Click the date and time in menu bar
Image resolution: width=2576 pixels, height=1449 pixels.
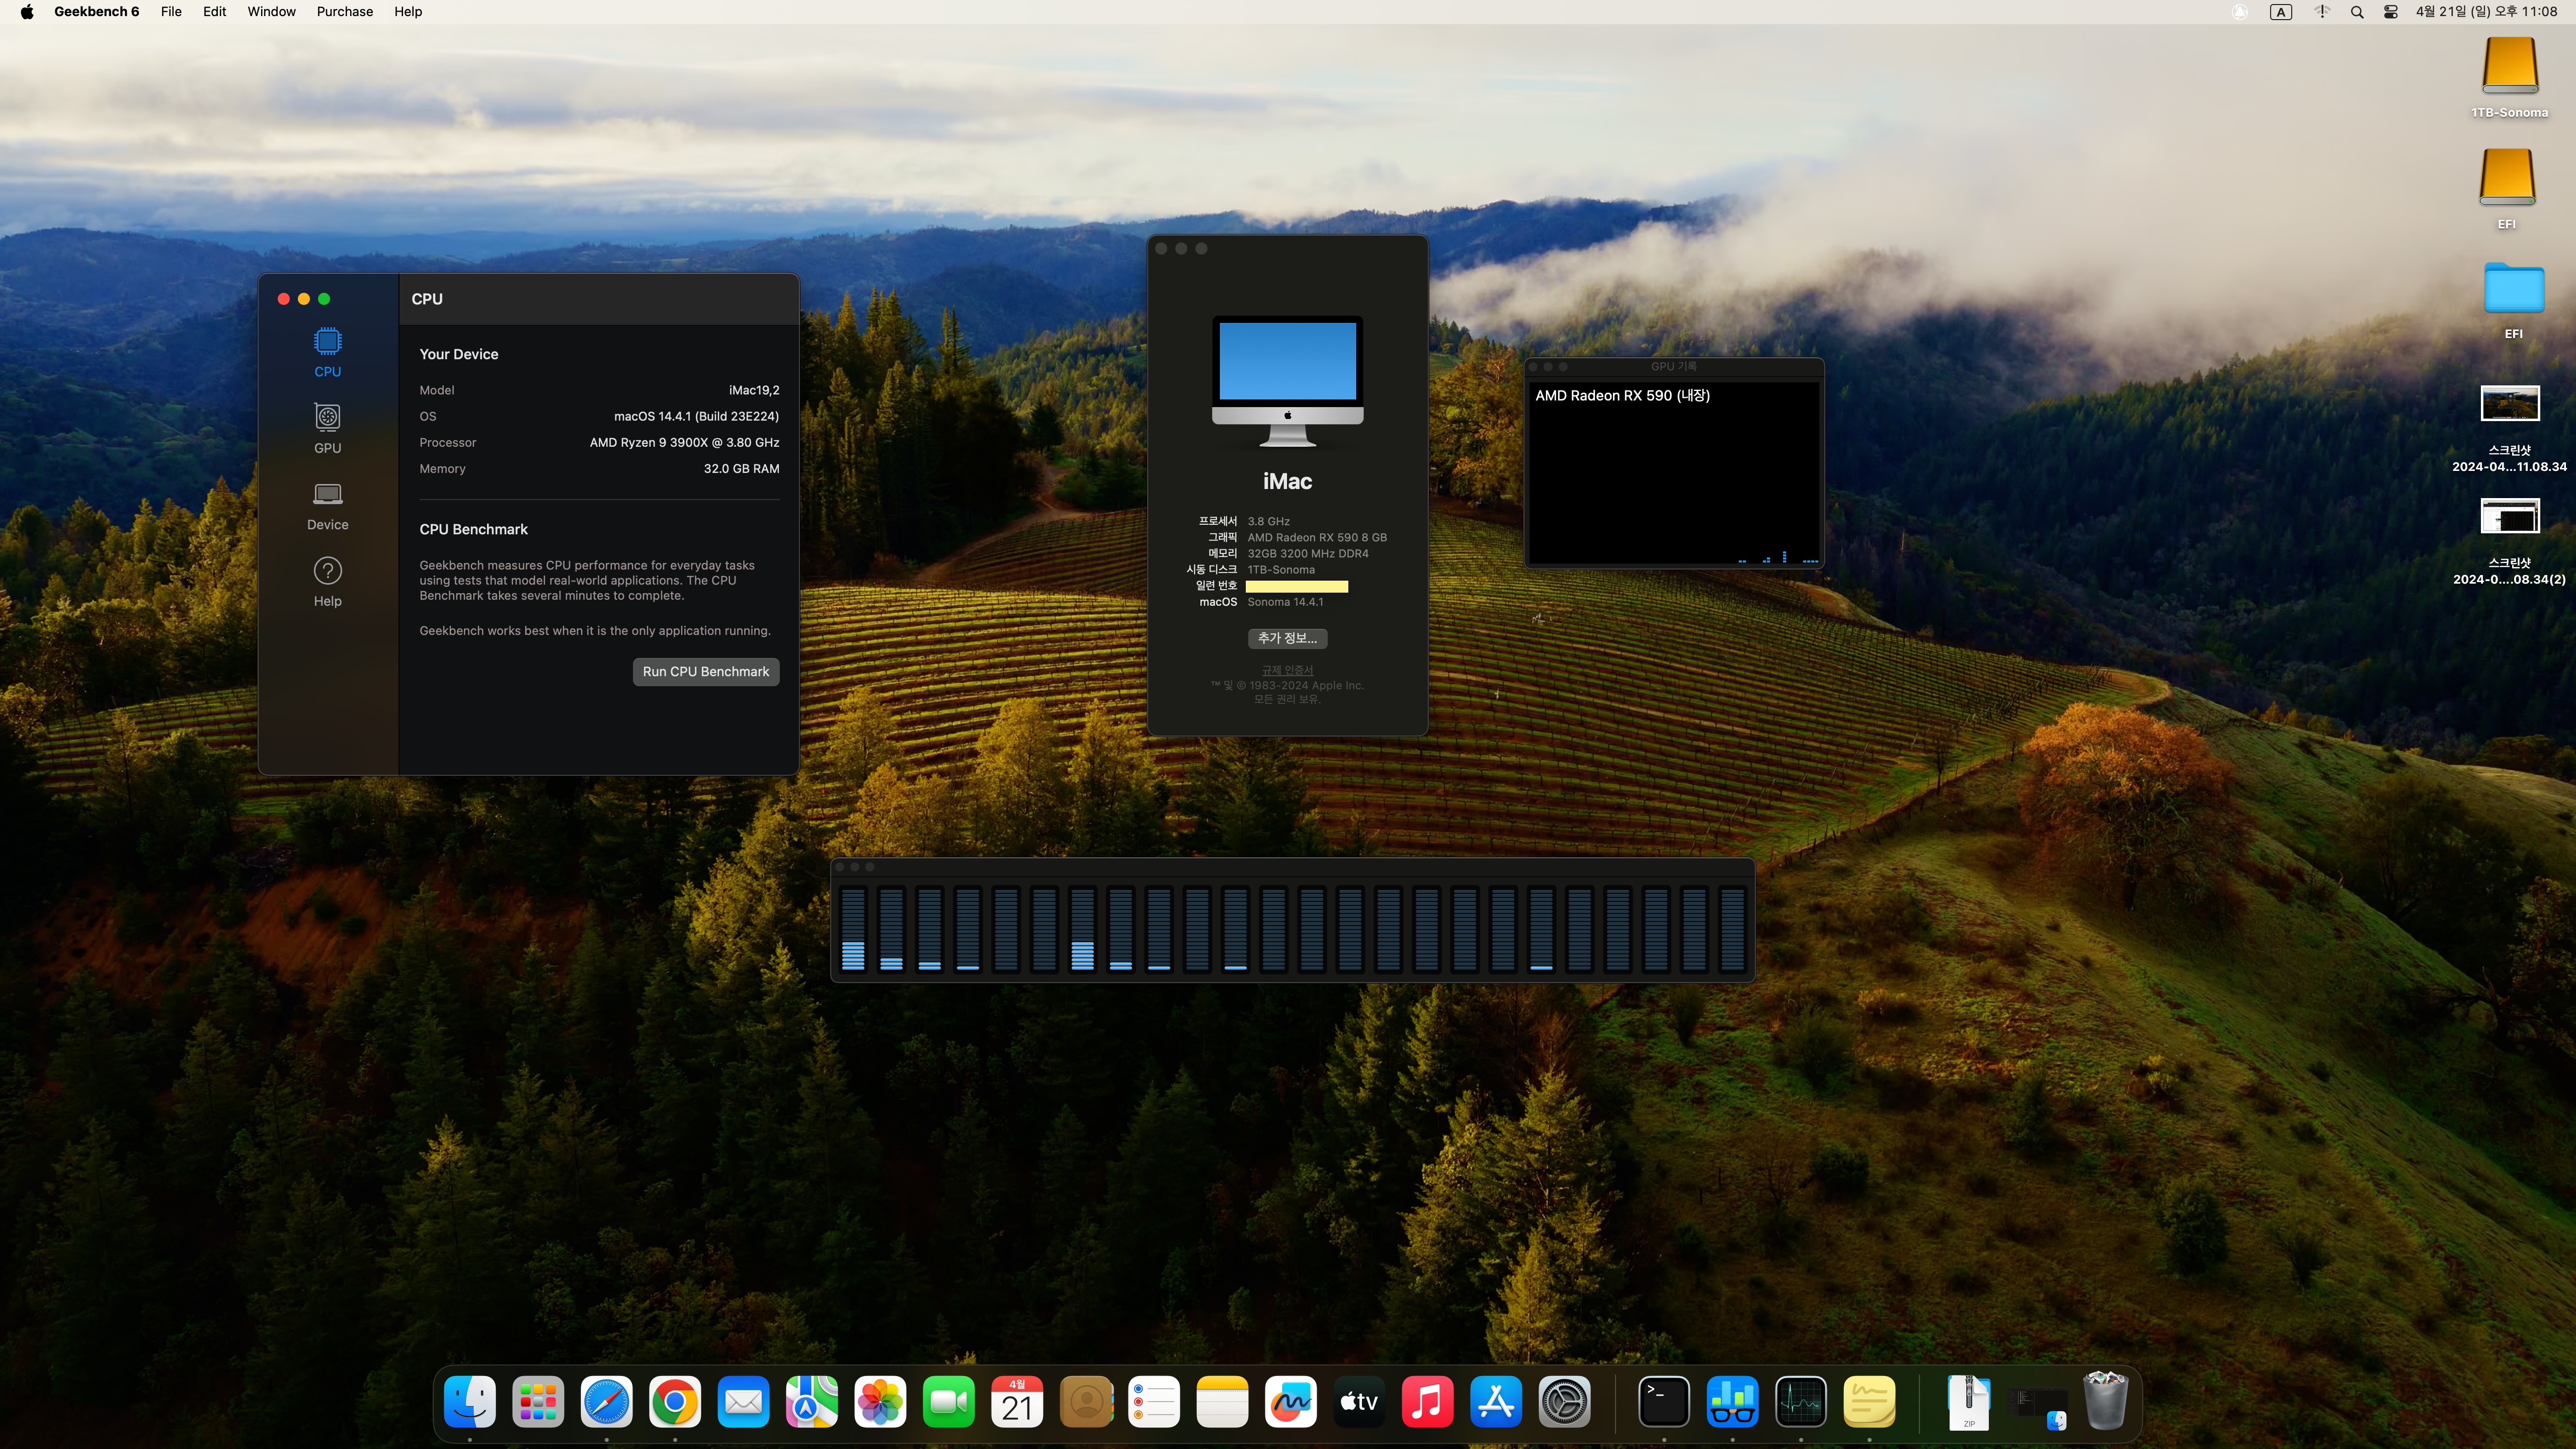coord(2486,12)
